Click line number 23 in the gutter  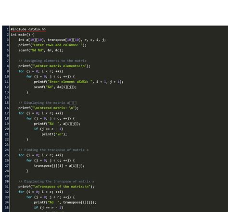[x=7, y=145]
